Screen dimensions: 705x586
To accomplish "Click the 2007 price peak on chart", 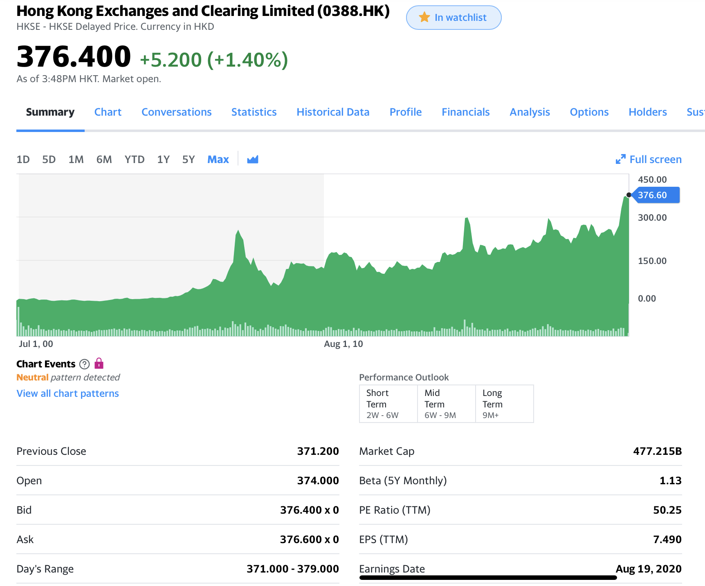I will pyautogui.click(x=238, y=231).
